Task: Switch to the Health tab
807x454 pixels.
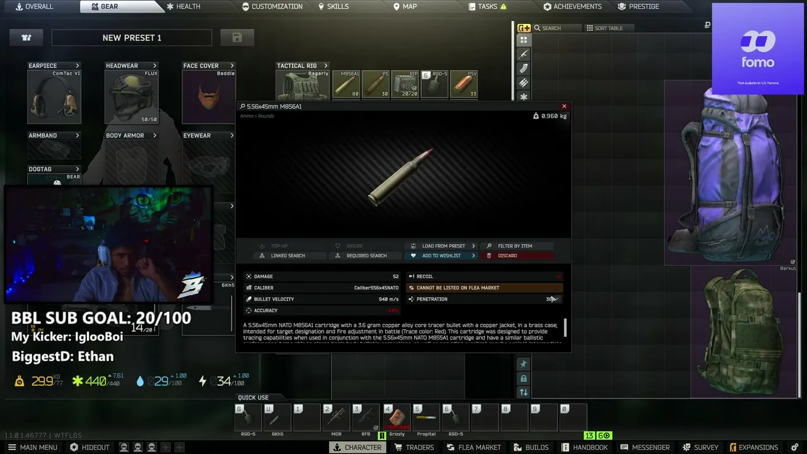Action: (x=183, y=6)
